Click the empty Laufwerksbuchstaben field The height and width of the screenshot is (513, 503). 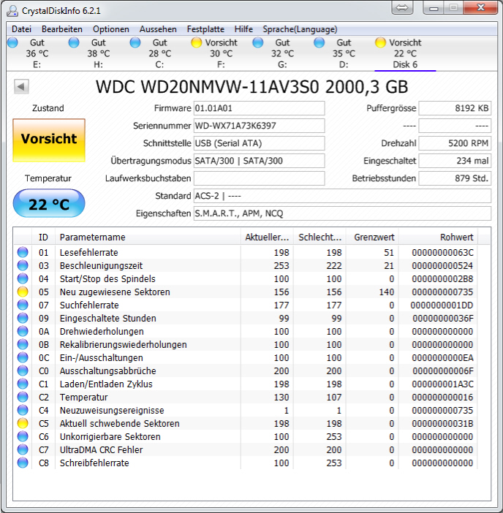tap(260, 178)
